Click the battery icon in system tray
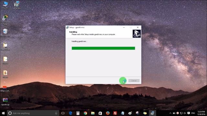Image resolution: width=207 pixels, height=116 pixels. (174, 113)
